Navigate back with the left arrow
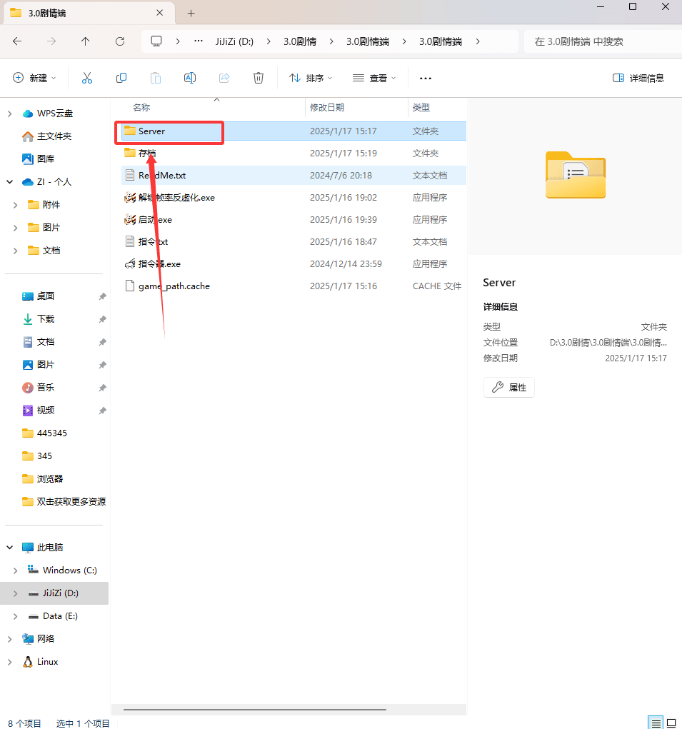This screenshot has width=682, height=729. pyautogui.click(x=17, y=41)
